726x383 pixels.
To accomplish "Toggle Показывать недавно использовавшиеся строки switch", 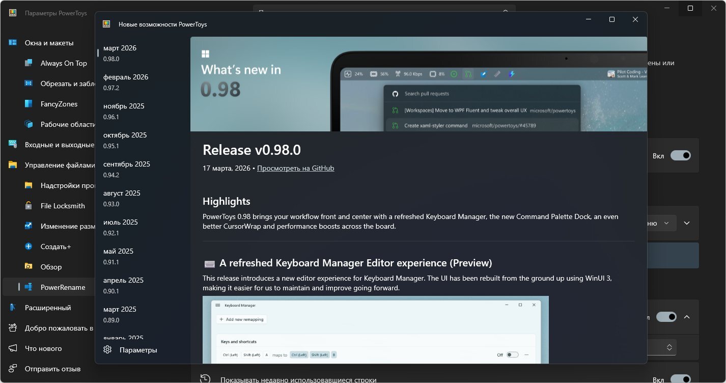I will click(x=680, y=379).
